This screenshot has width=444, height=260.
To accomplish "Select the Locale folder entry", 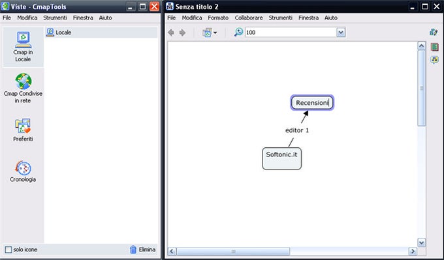I will click(x=101, y=33).
